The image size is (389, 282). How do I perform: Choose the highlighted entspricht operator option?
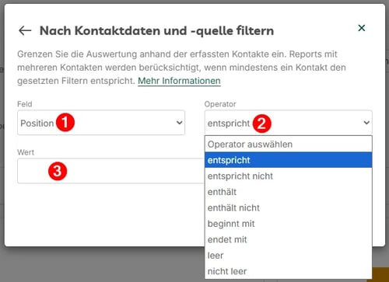pos(289,160)
